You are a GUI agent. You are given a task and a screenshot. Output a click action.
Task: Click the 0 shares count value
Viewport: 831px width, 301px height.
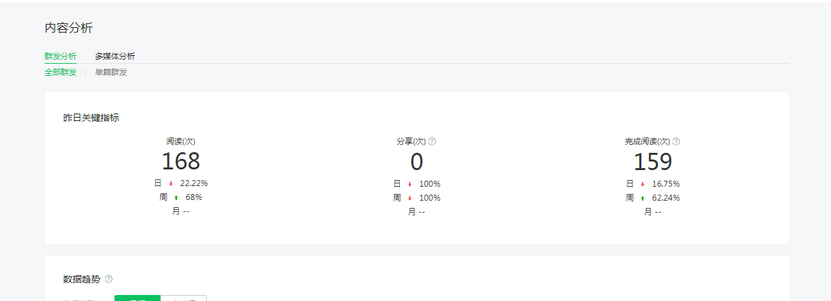click(417, 161)
